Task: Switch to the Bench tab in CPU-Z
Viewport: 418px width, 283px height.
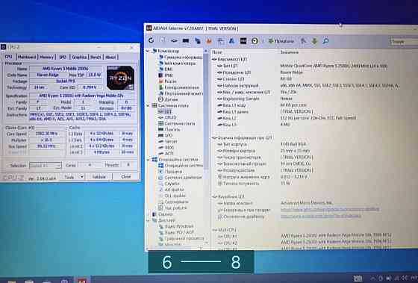Action: tap(96, 57)
